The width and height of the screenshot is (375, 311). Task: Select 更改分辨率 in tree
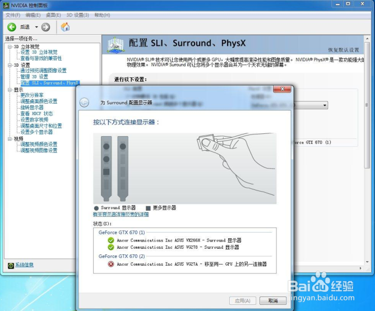[x=32, y=95]
